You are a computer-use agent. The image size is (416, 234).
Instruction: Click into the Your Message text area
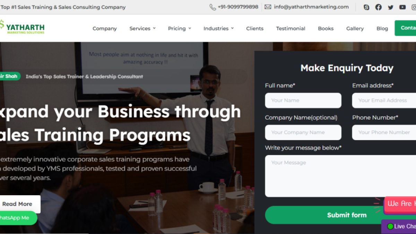pyautogui.click(x=340, y=176)
